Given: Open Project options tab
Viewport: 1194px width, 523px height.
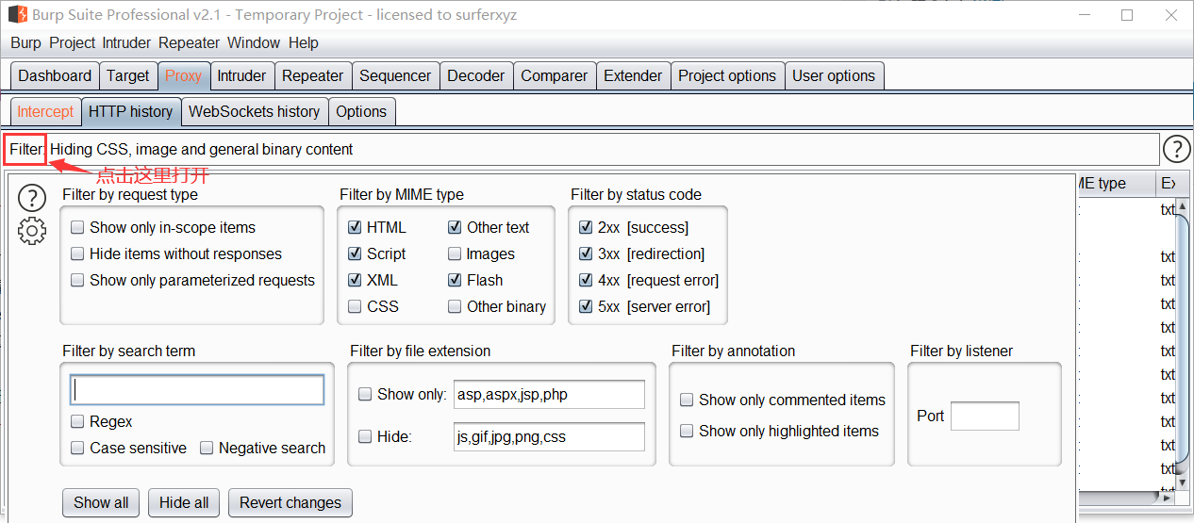Looking at the screenshot, I should pyautogui.click(x=727, y=76).
